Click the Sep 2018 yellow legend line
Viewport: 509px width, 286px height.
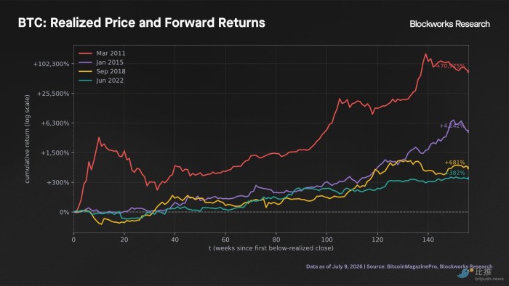(x=85, y=71)
